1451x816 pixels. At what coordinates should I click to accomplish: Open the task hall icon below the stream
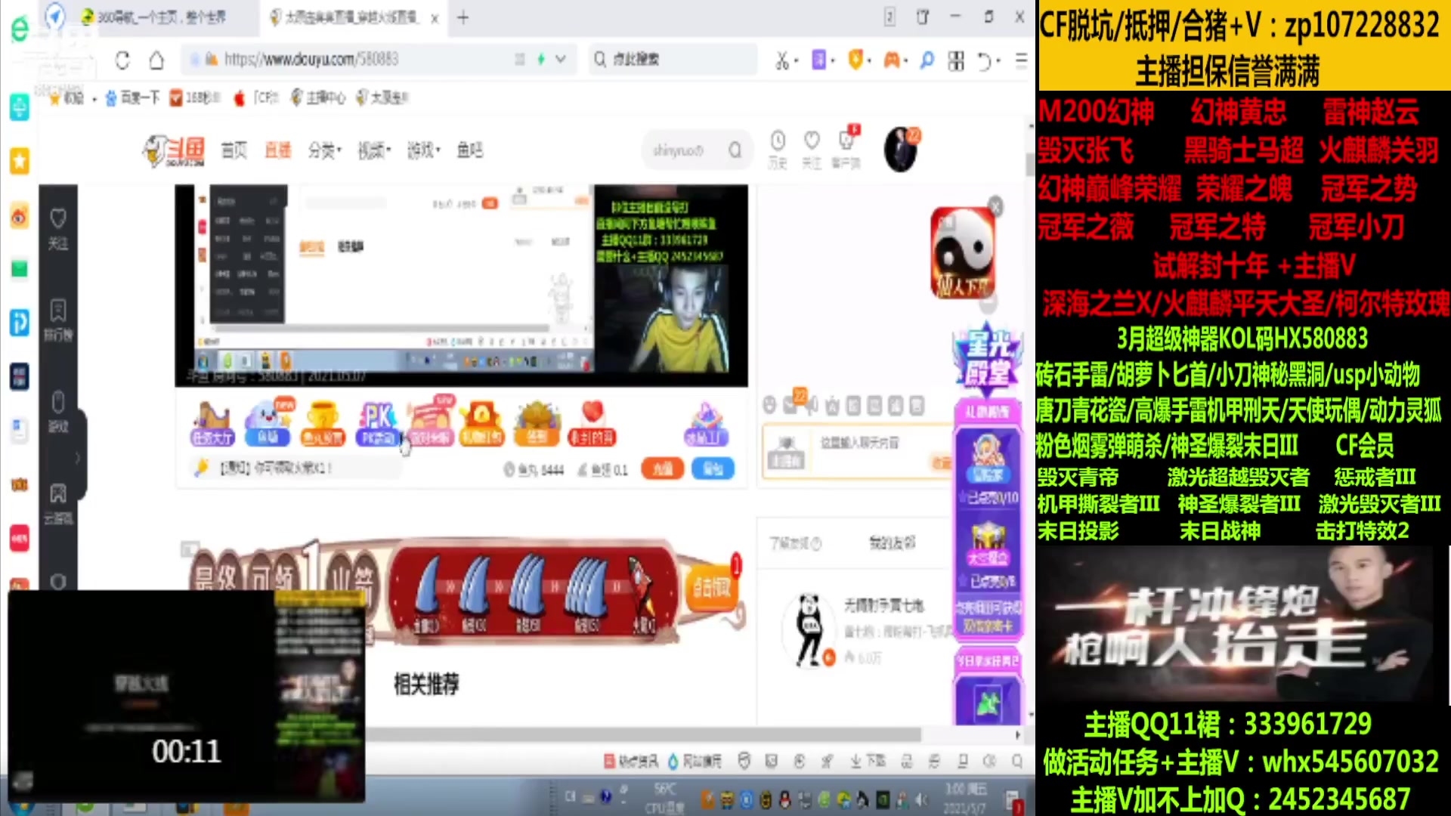(212, 422)
